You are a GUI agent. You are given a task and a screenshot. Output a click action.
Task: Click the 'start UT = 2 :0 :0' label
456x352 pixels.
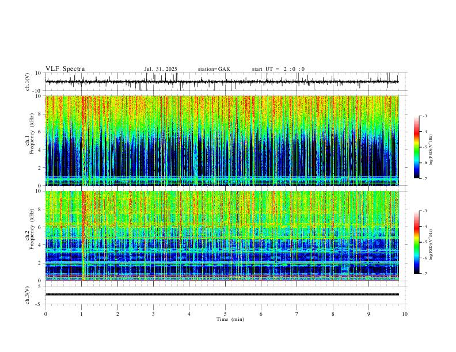[x=278, y=69]
